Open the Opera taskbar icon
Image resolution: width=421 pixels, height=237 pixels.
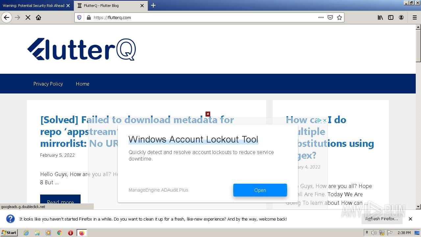tap(70, 233)
